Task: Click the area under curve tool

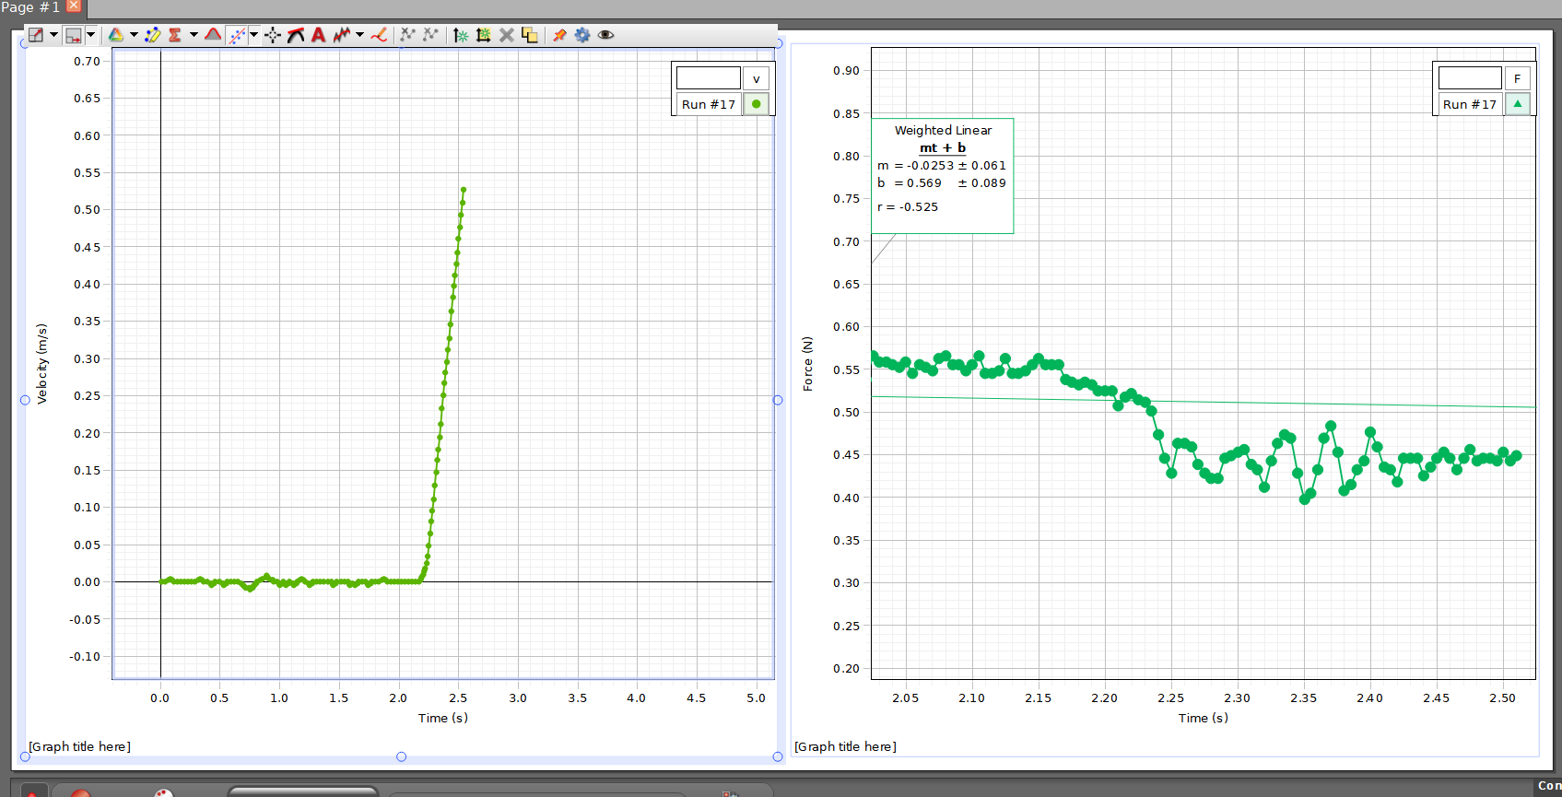Action: pyautogui.click(x=213, y=35)
